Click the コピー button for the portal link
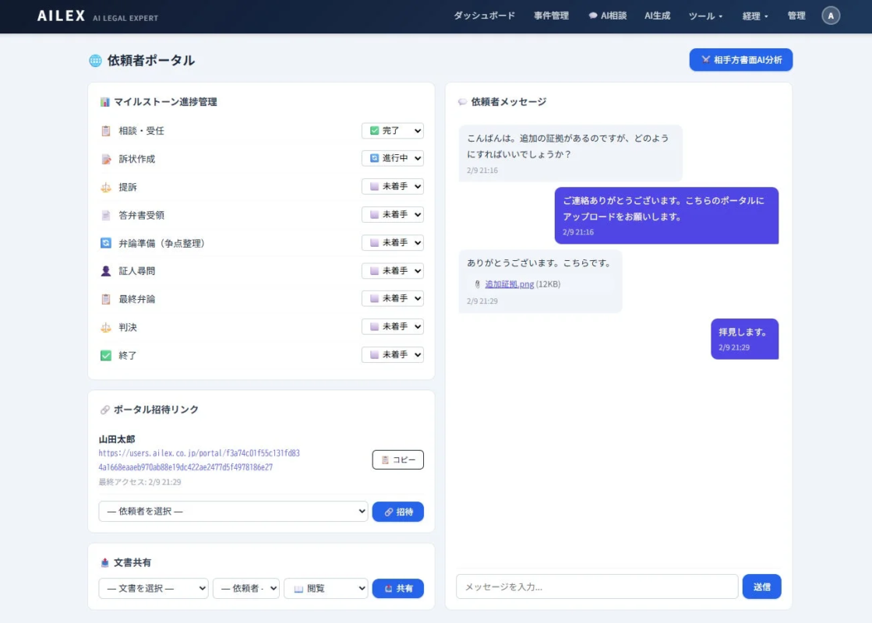 pyautogui.click(x=398, y=459)
